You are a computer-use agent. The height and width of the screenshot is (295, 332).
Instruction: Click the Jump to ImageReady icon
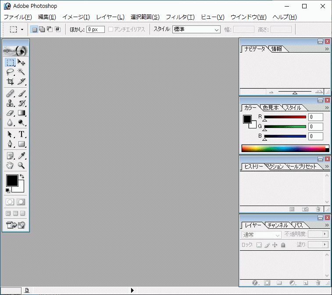16,225
